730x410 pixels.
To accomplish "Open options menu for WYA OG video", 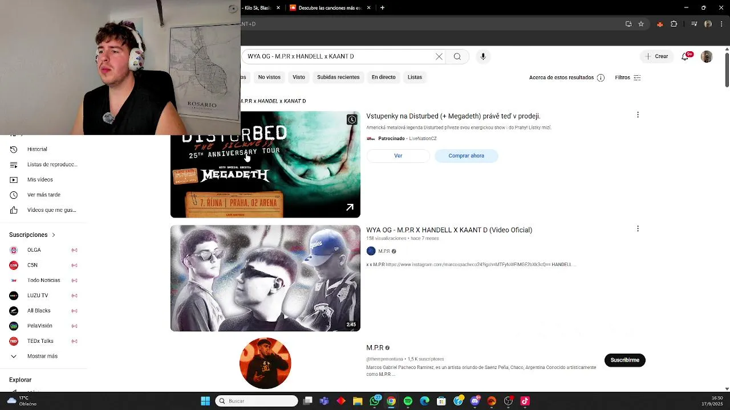I will click(x=638, y=229).
